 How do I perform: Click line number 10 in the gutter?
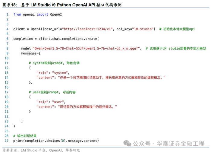pos(6,58)
